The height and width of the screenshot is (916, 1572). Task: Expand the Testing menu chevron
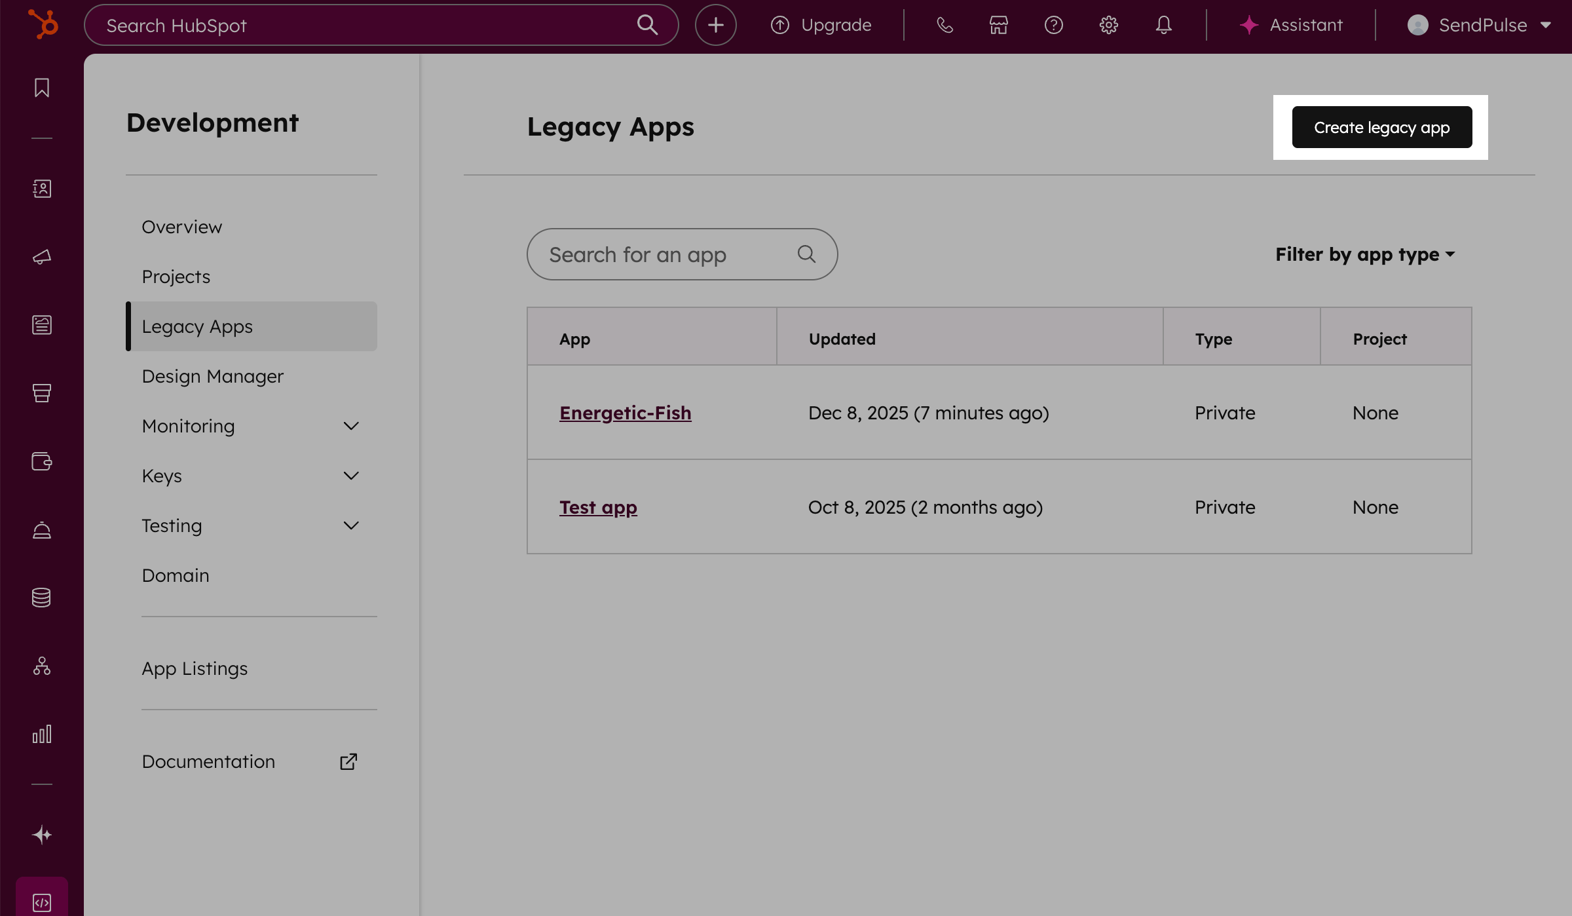click(x=351, y=525)
